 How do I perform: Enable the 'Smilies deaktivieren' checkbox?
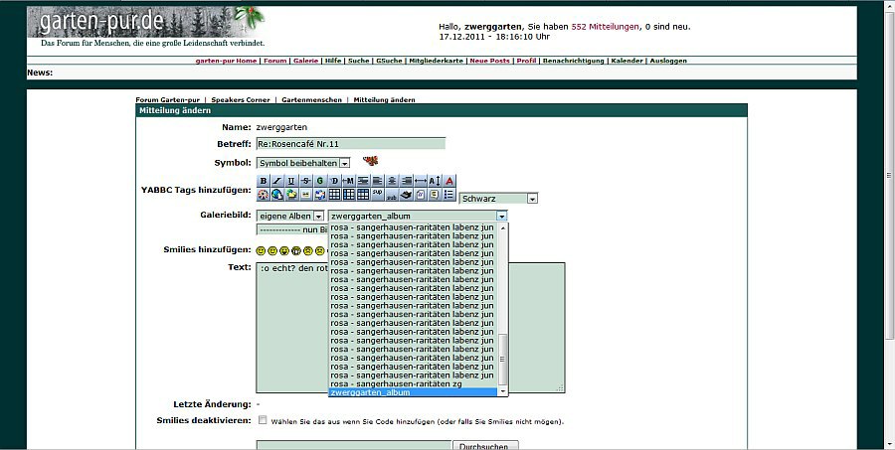point(263,420)
